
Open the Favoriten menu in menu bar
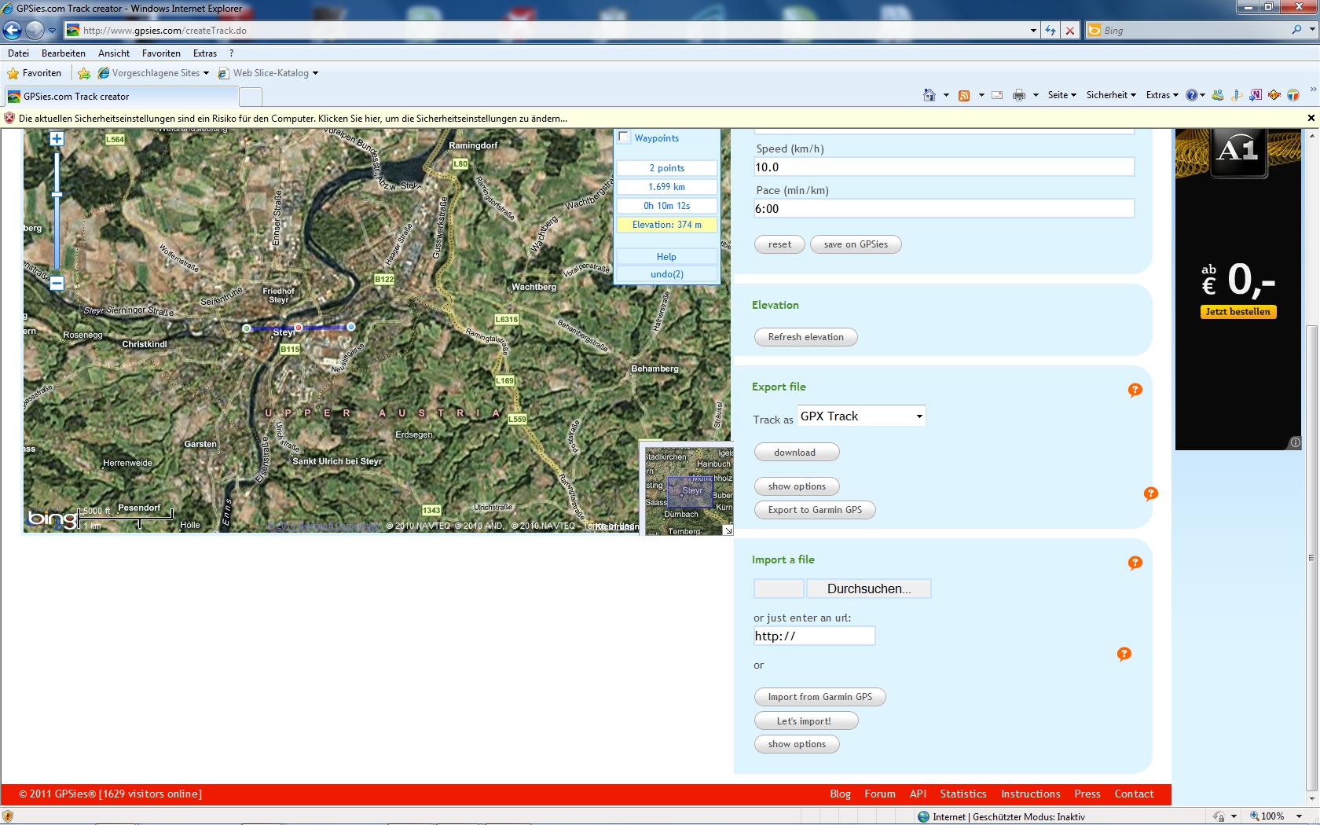point(161,53)
